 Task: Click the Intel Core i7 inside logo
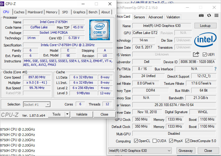pyautogui.click(x=100, y=30)
